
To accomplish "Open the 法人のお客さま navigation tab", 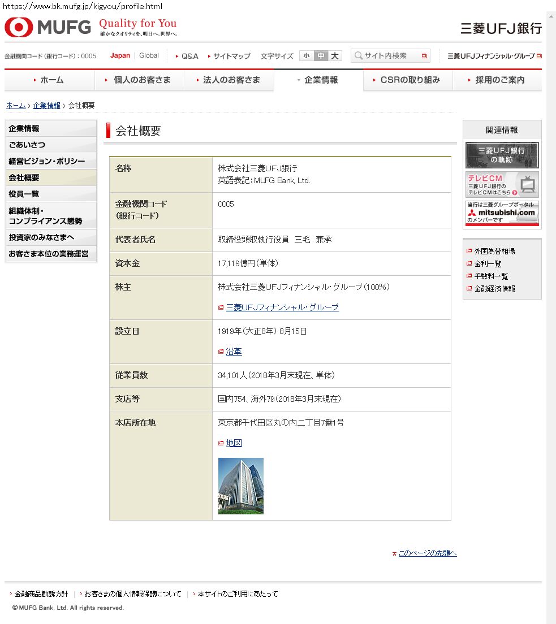I will [229, 80].
